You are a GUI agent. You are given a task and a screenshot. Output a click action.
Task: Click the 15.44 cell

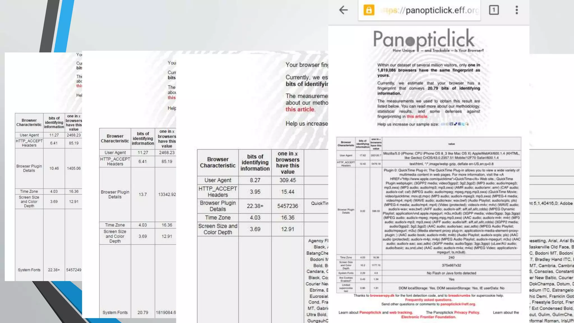tap(288, 192)
